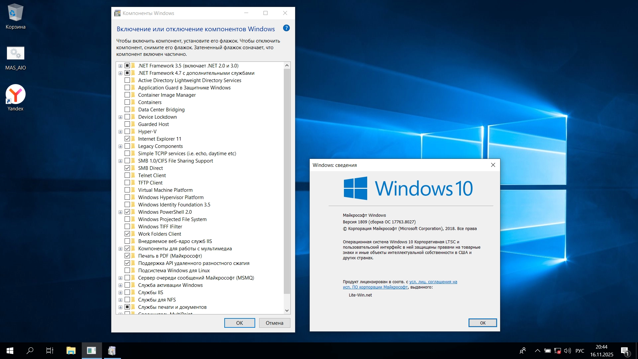
Task: Click the help question mark icon
Action: [x=286, y=28]
